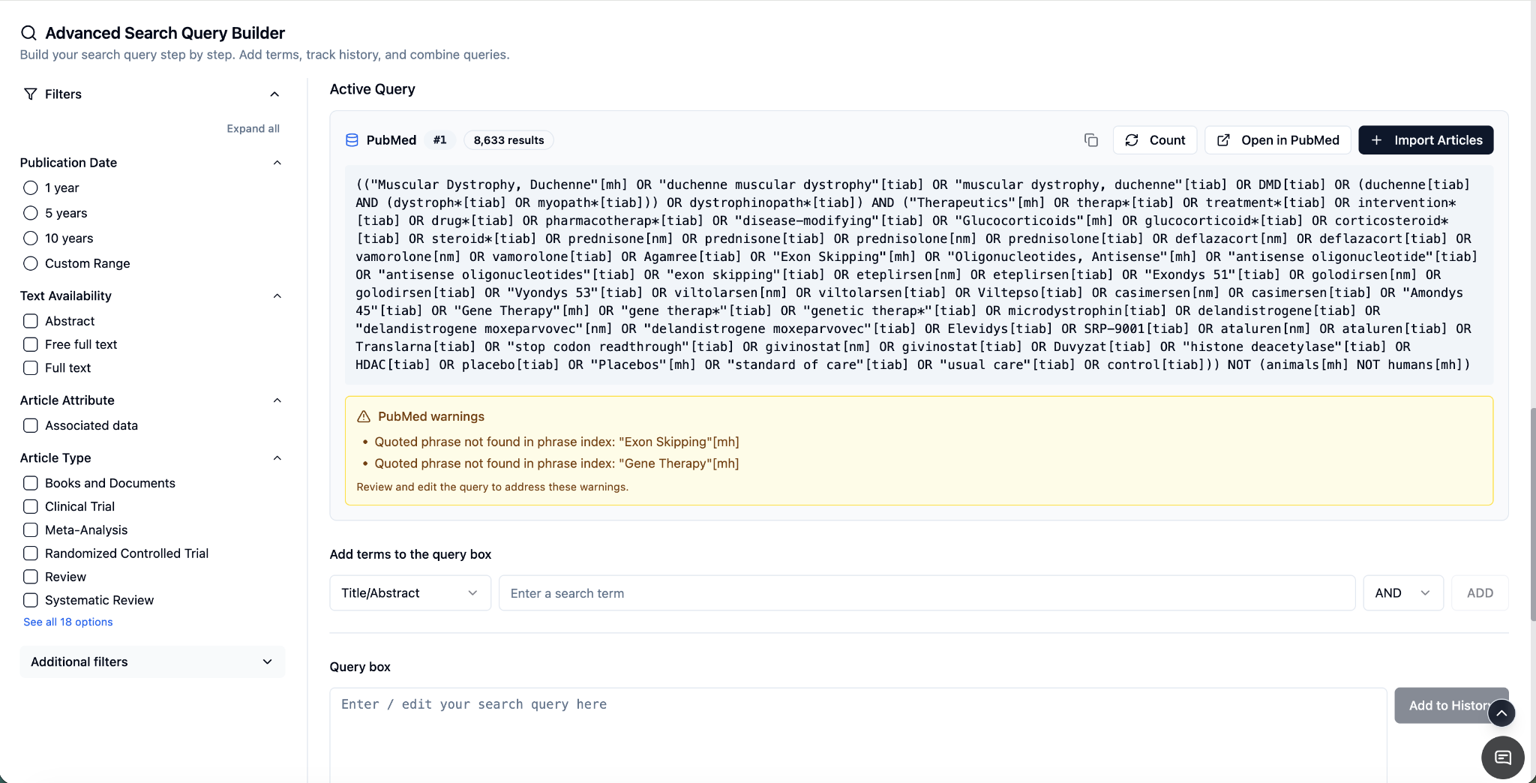Viewport: 1536px width, 783px height.
Task: Open the Title/Abstract field dropdown
Action: 410,593
